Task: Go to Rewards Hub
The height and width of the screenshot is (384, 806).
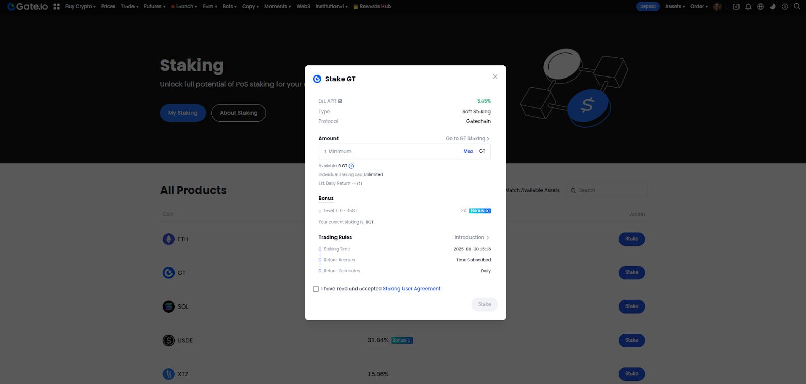Action: click(x=375, y=7)
